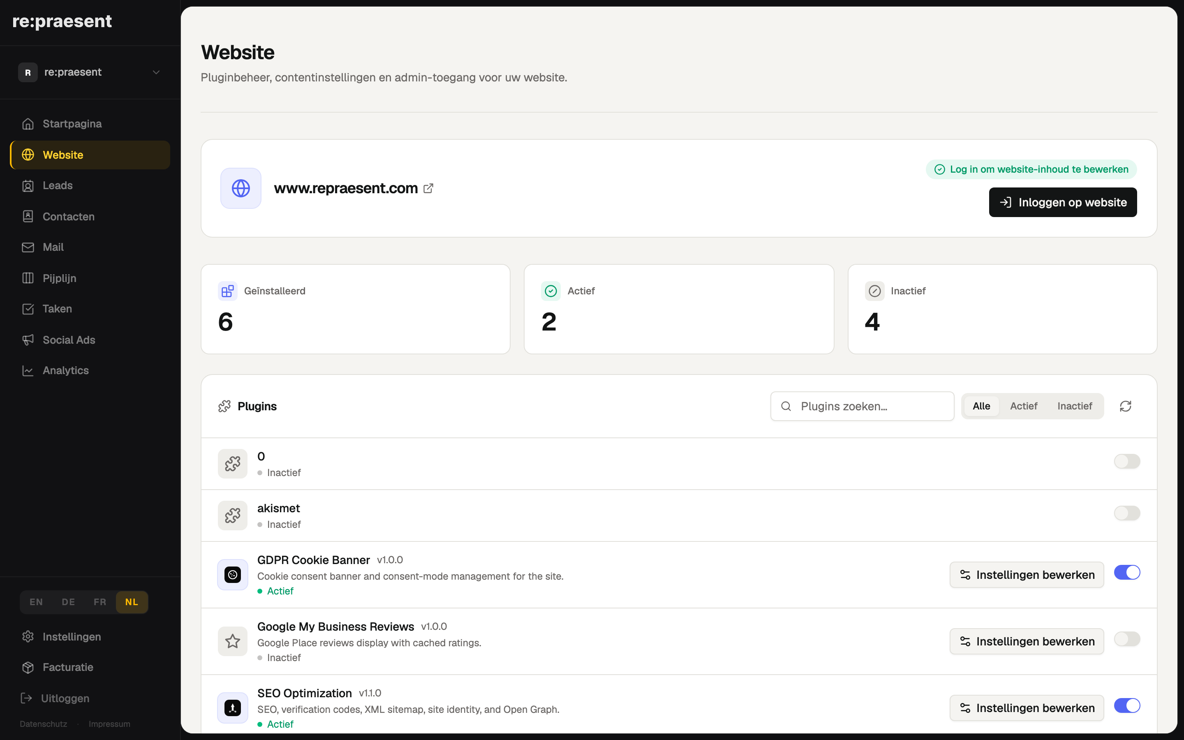Screen dimensions: 1184x740
Task: Click the Contacten icon in sidebar
Action: coord(28,216)
